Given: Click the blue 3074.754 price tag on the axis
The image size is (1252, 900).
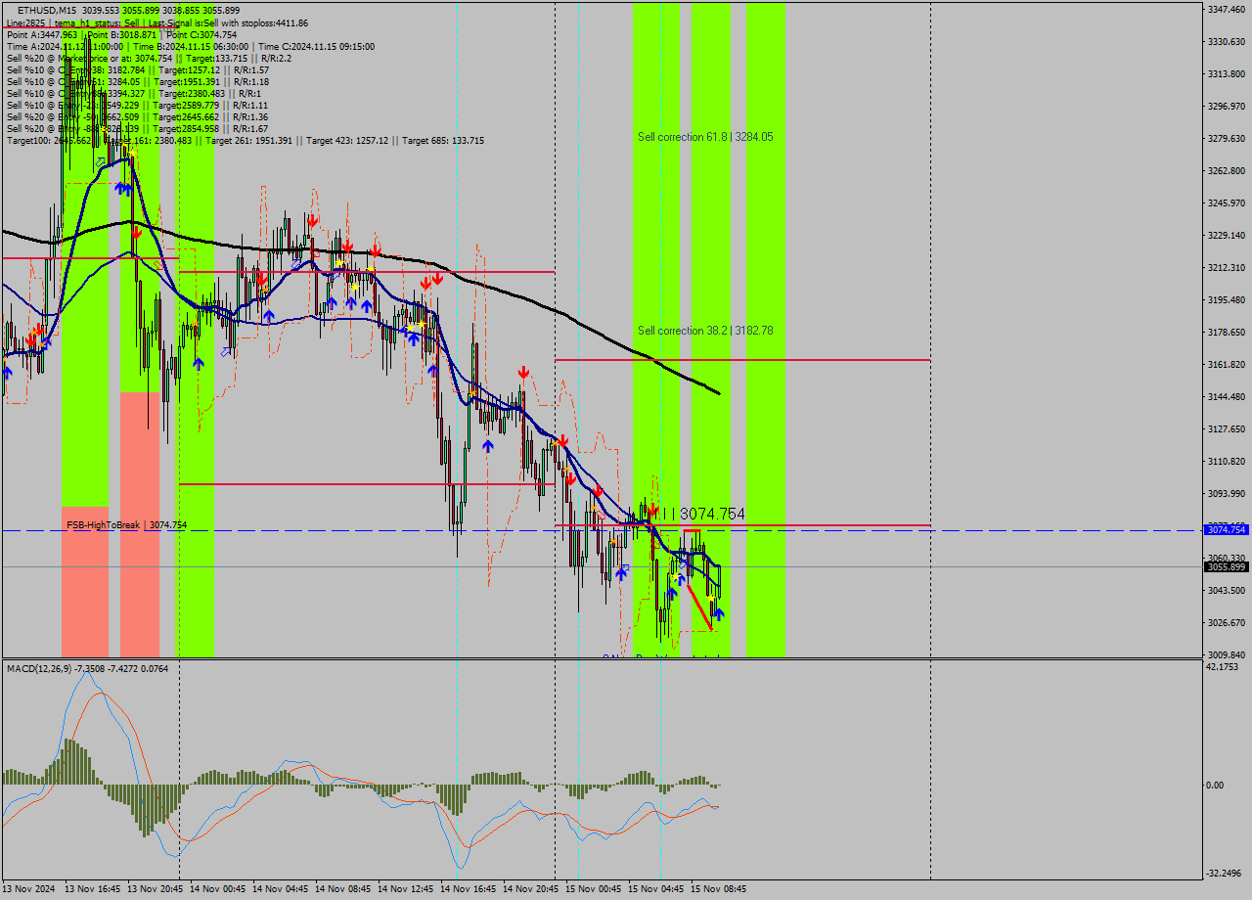Looking at the screenshot, I should point(1227,529).
